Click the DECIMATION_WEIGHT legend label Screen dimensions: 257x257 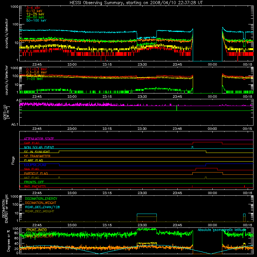[x=41, y=203]
